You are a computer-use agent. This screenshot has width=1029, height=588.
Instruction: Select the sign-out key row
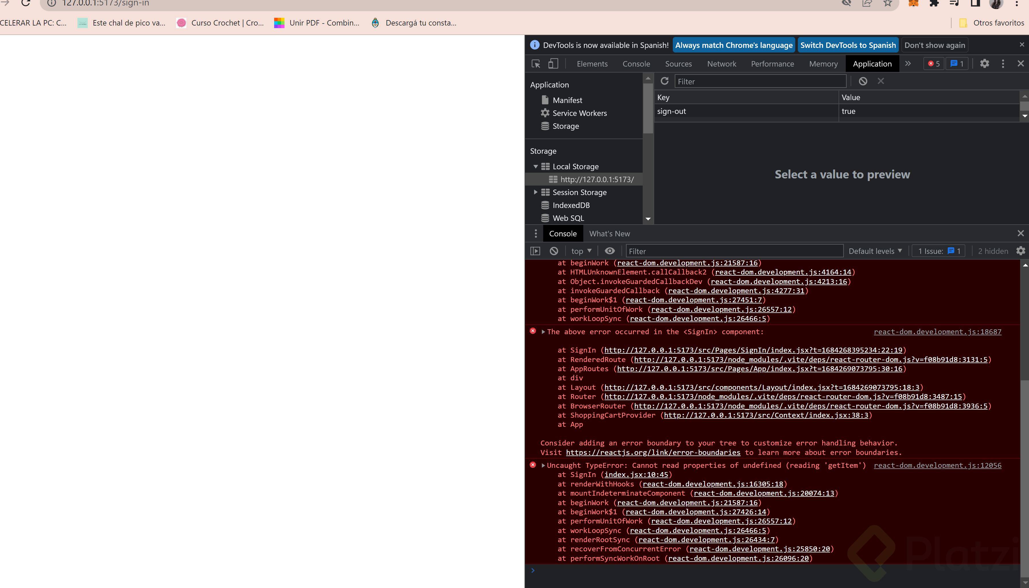click(671, 111)
